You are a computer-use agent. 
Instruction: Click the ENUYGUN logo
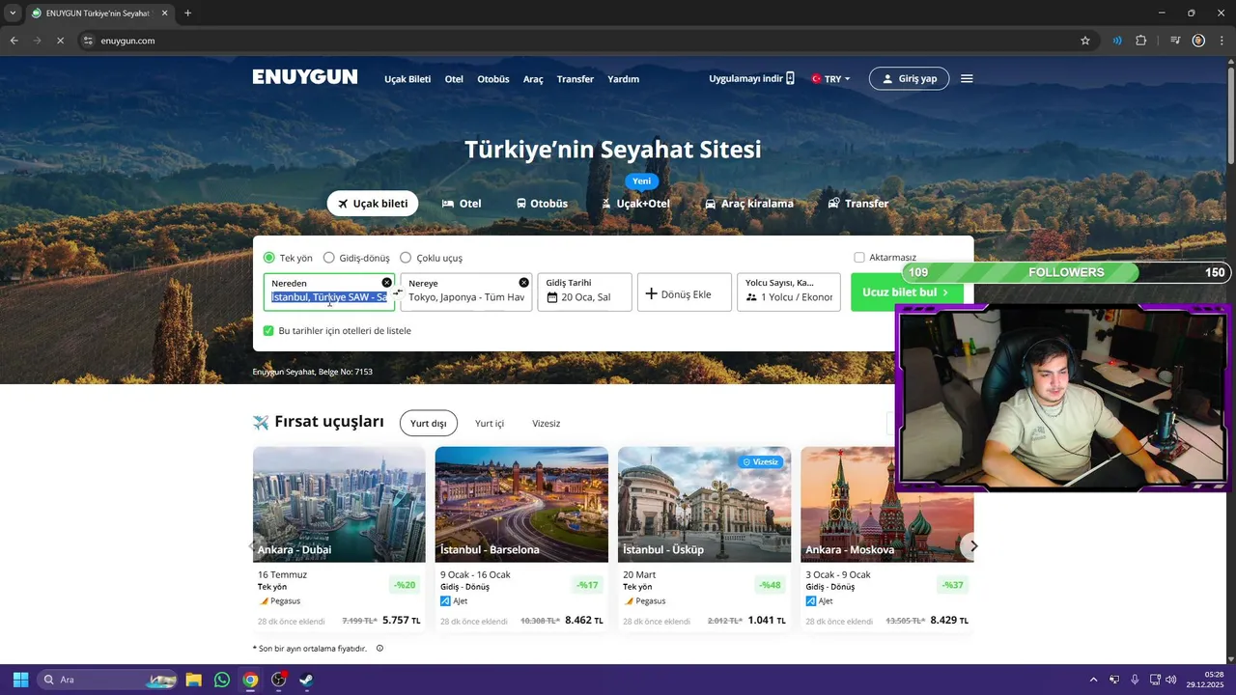click(x=305, y=77)
